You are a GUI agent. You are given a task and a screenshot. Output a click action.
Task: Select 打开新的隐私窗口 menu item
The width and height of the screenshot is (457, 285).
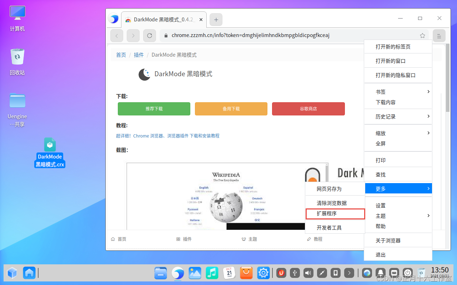398,75
